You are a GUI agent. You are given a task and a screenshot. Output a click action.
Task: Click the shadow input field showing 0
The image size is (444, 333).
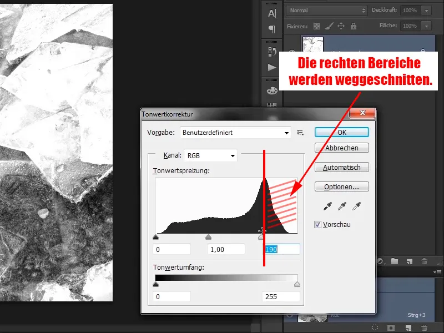pos(171,249)
